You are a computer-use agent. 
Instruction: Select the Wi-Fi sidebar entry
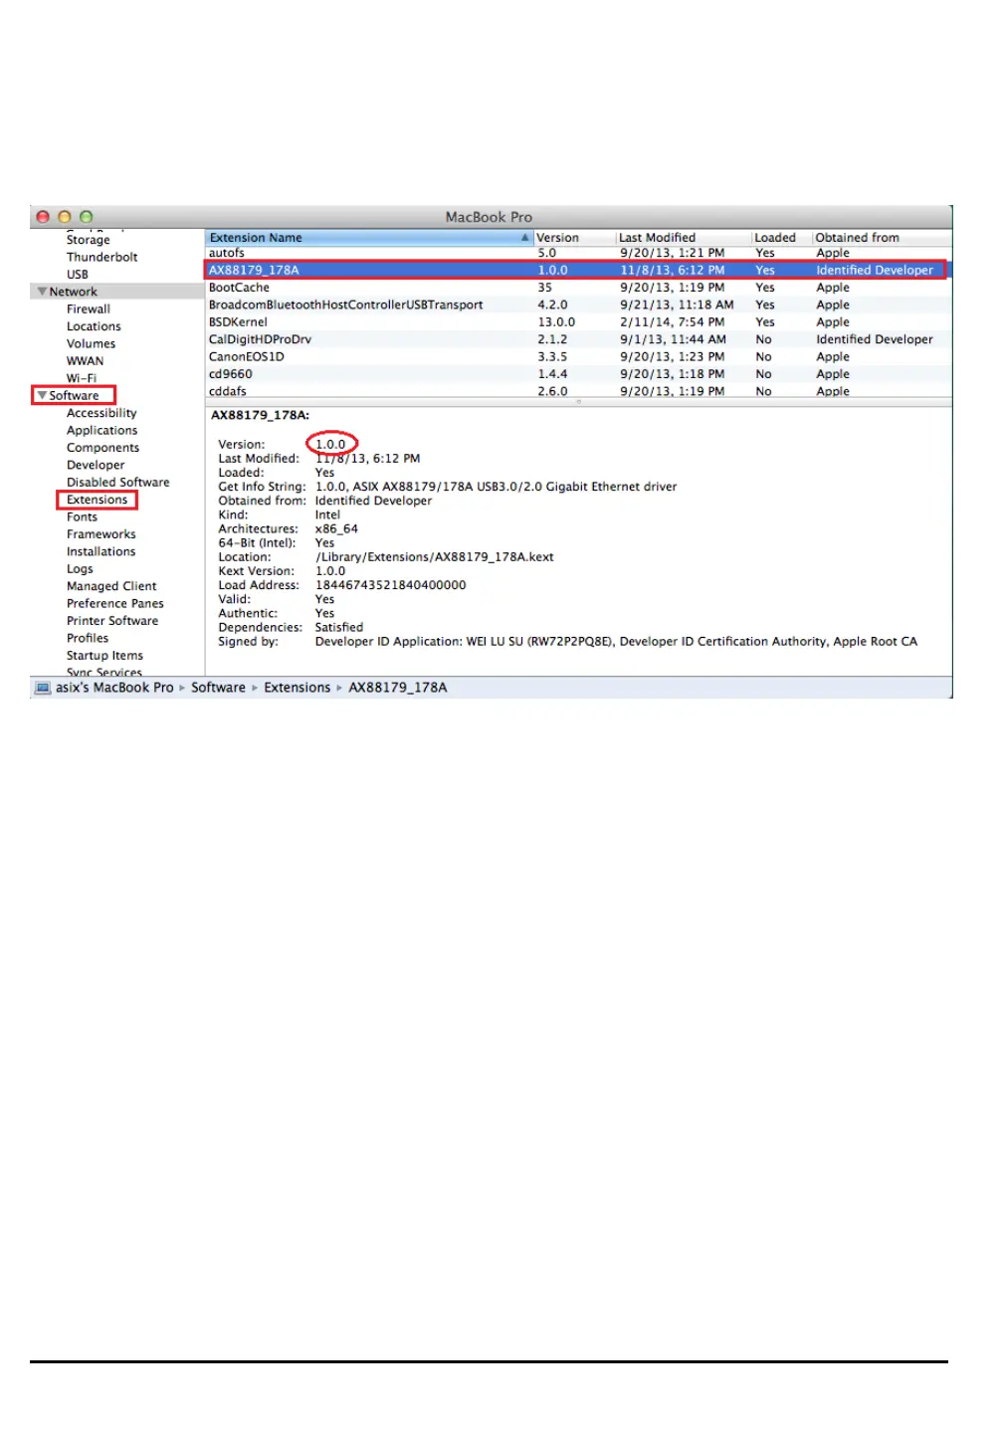[82, 378]
